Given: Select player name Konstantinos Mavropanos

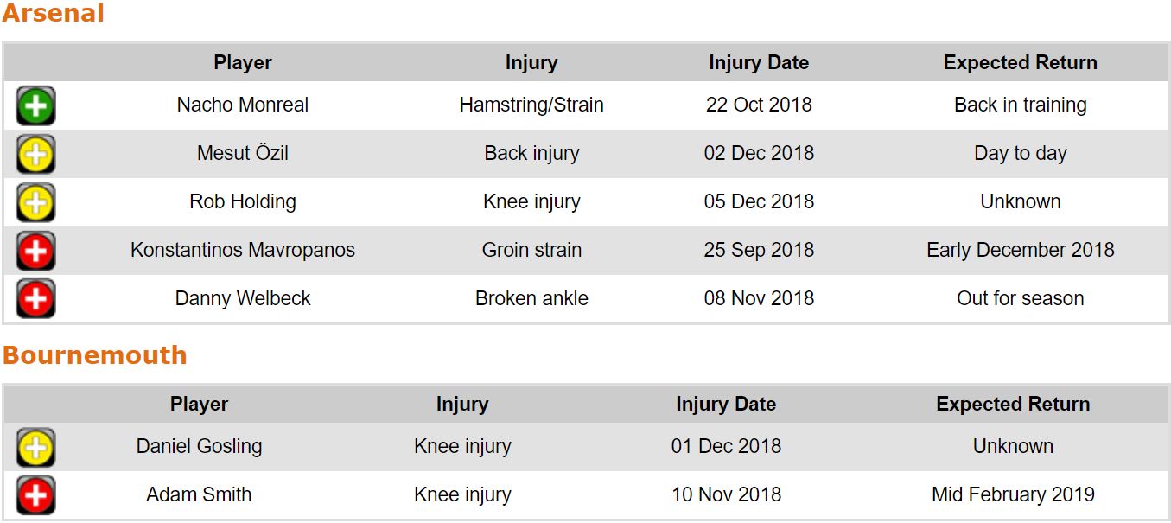Looking at the screenshot, I should pyautogui.click(x=243, y=251).
